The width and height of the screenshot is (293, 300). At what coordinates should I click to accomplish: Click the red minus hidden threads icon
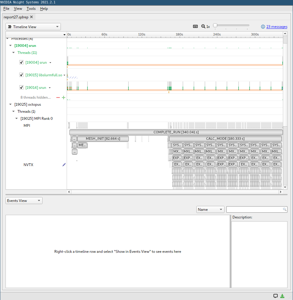coord(58,97)
